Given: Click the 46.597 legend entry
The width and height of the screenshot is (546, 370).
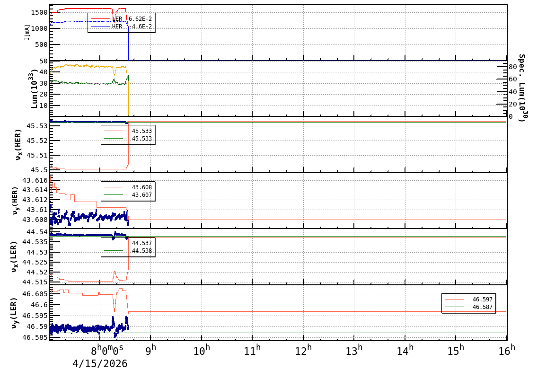Looking at the screenshot, I should 482,300.
